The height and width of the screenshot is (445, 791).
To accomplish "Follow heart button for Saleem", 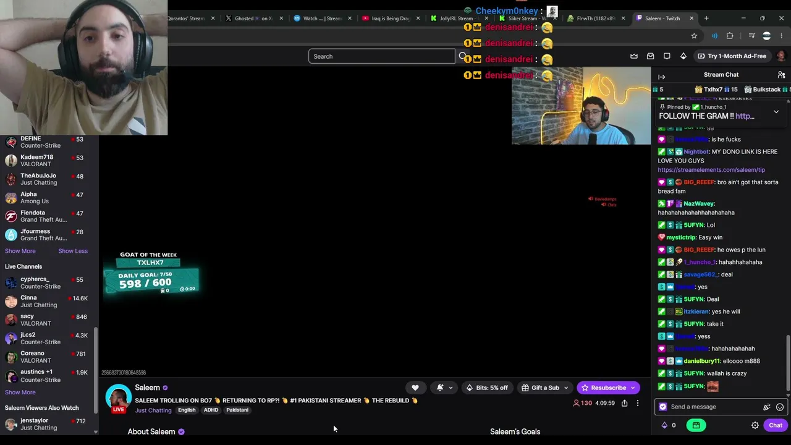I will 415,388.
